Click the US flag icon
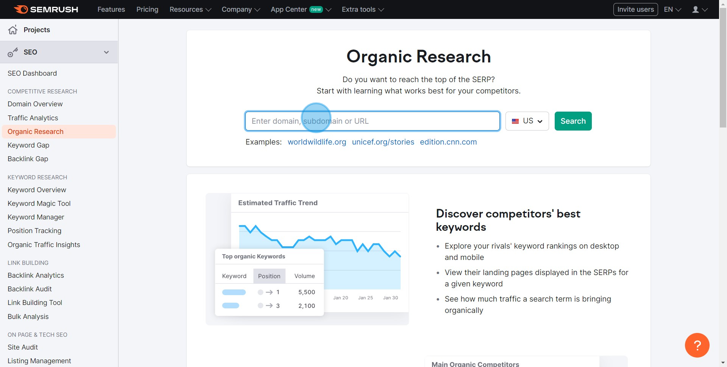The width and height of the screenshot is (727, 367). pyautogui.click(x=515, y=121)
